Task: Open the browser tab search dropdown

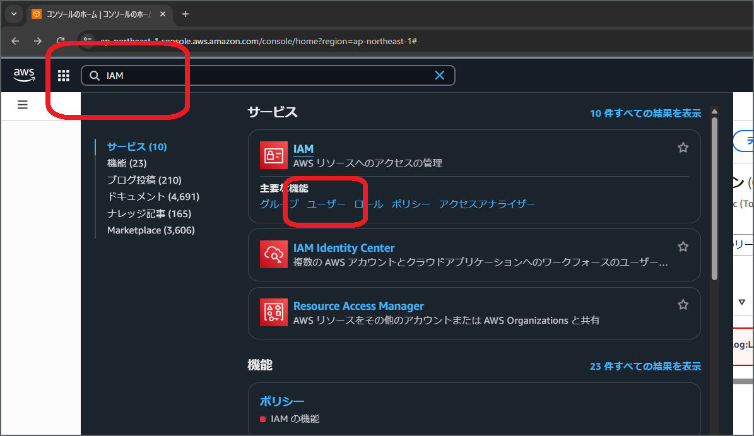Action: 13,14
